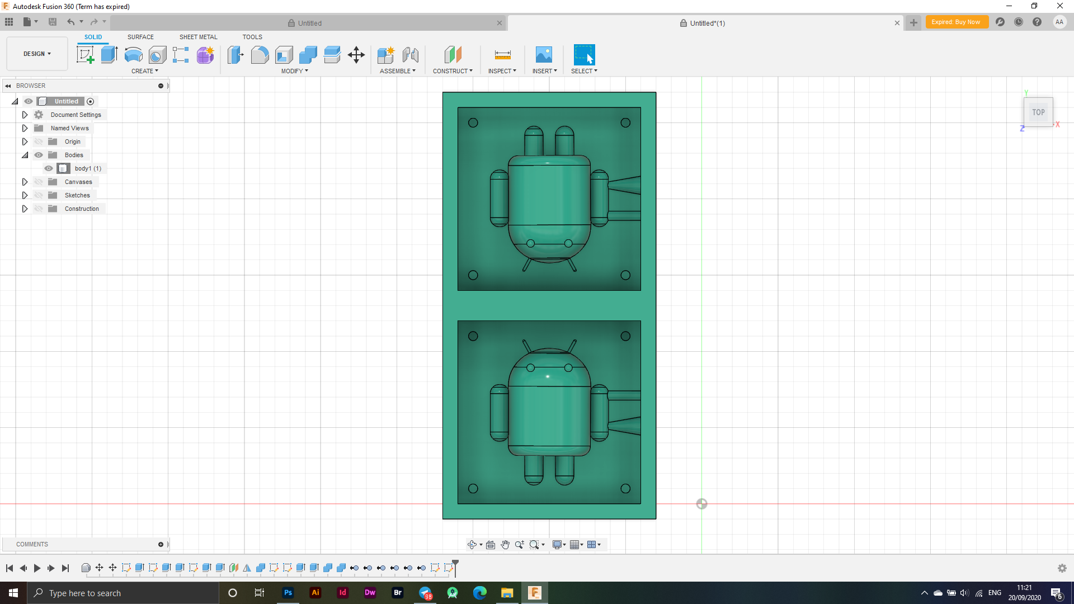Open the CREATE dropdown menu
Screen dimensions: 1074x604
pos(145,71)
